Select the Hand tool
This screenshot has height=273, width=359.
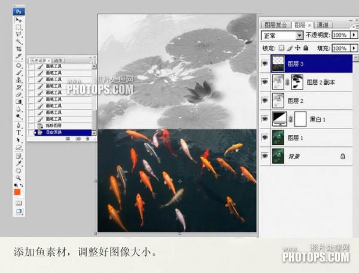[19, 170]
